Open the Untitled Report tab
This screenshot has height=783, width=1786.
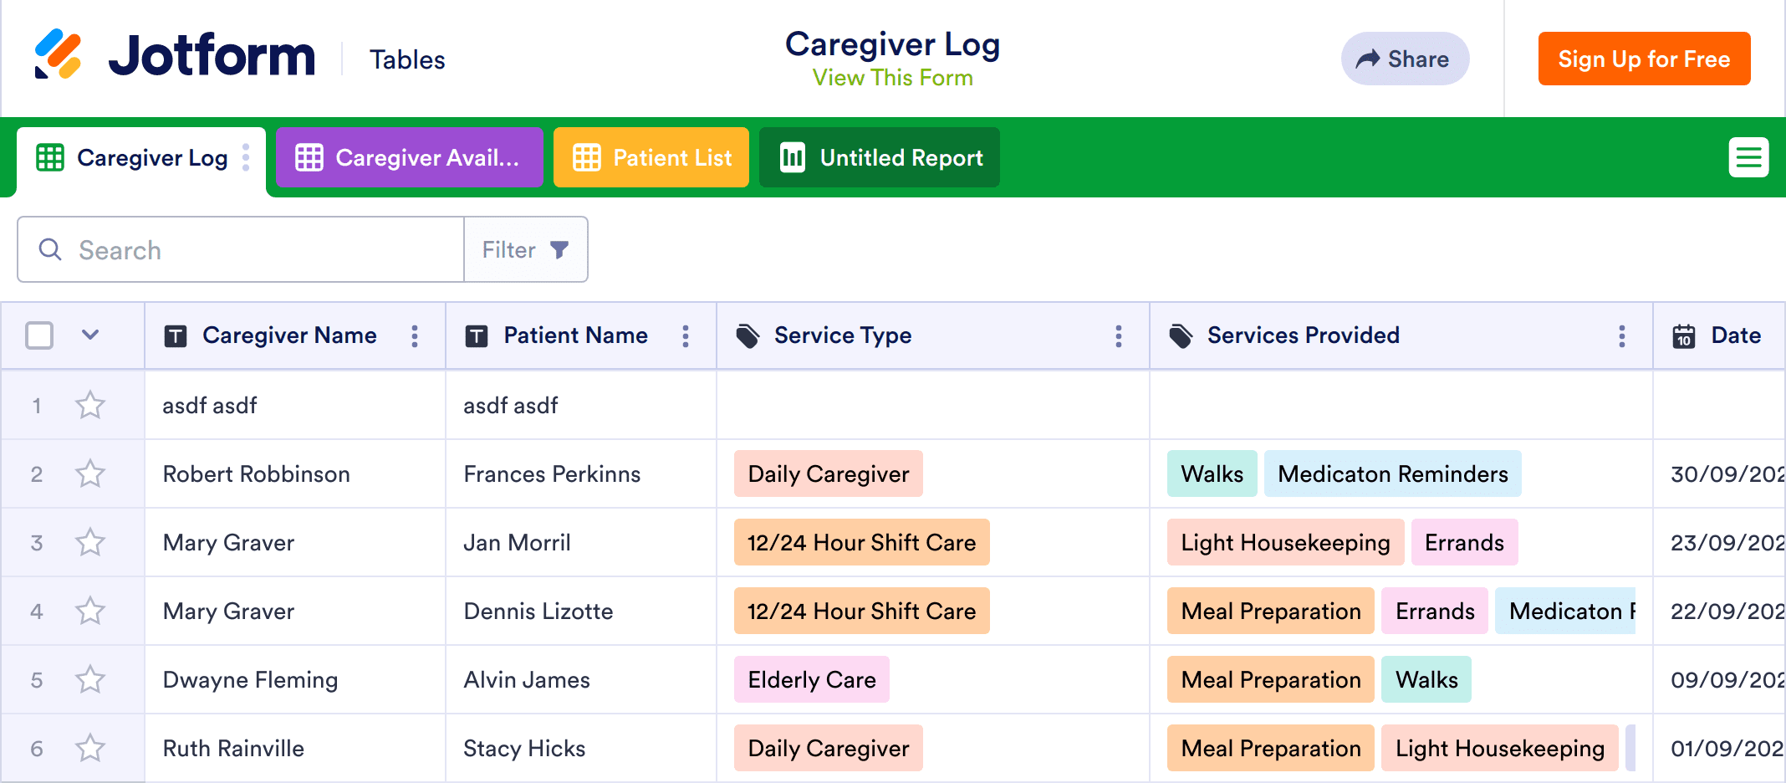point(880,157)
